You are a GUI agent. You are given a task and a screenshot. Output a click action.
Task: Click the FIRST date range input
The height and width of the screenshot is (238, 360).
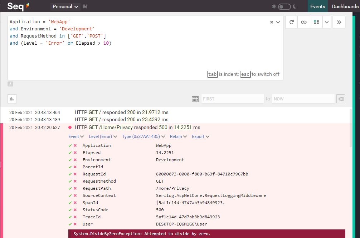[233, 99]
